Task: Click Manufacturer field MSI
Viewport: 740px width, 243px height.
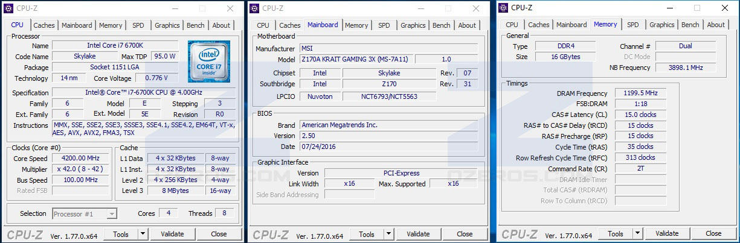Action: pyautogui.click(x=388, y=49)
